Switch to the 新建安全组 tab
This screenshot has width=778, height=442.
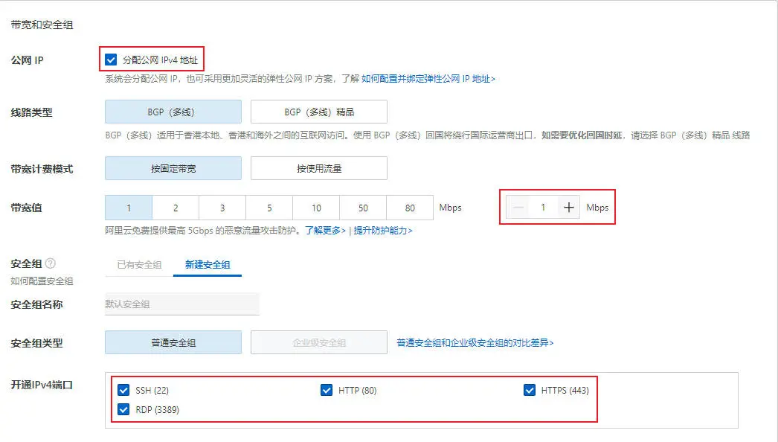208,265
